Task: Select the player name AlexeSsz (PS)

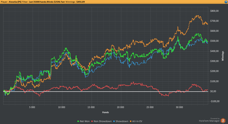Action: click(x=15, y=2)
